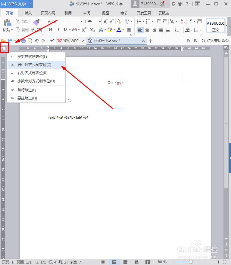Open the Paste 粘贴 dropdown arrow
The height and width of the screenshot is (265, 231).
(x=12, y=30)
